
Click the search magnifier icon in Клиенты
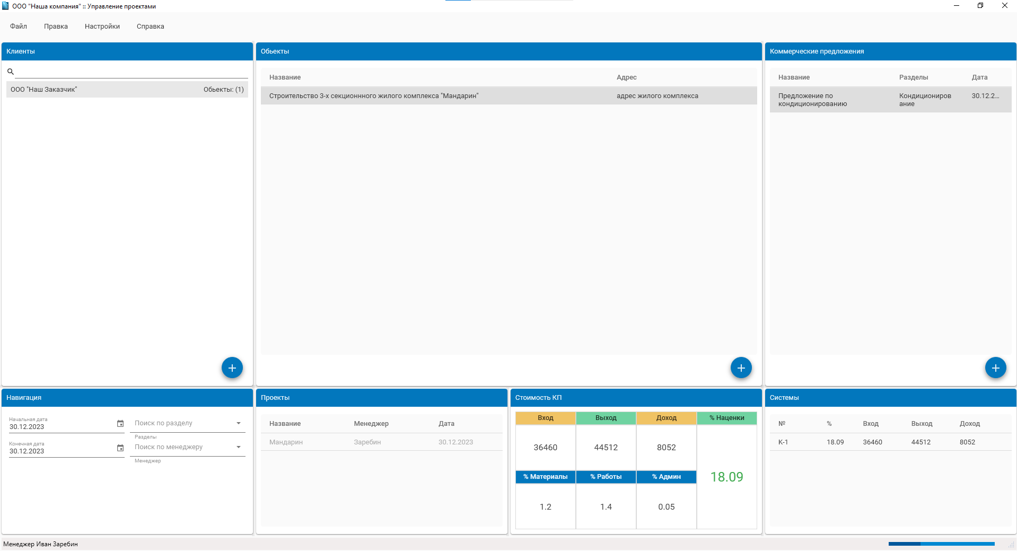[x=10, y=72]
